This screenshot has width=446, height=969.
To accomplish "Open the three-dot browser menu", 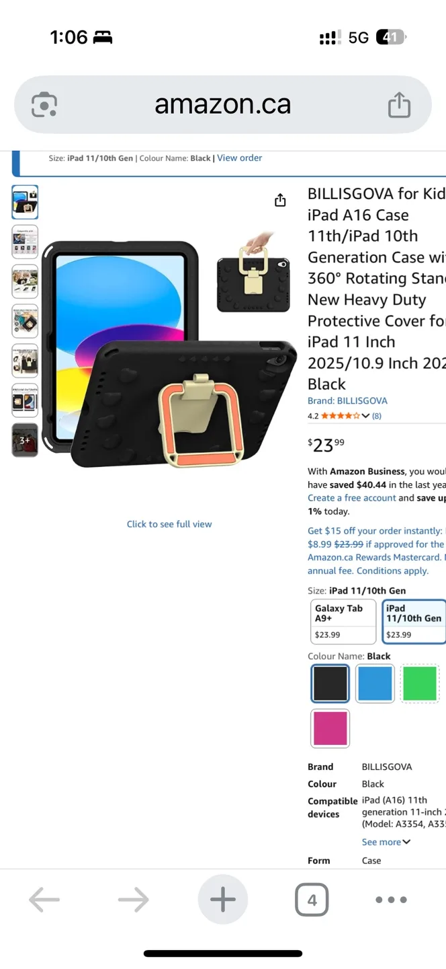I will tap(391, 899).
